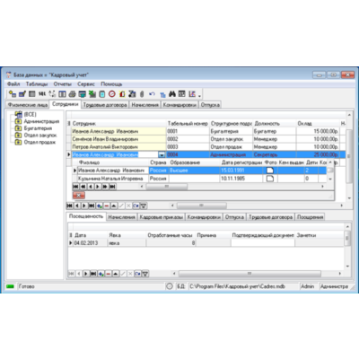The width and height of the screenshot is (359, 359).
Task: Open the Отчеты menu
Action: pos(62,84)
